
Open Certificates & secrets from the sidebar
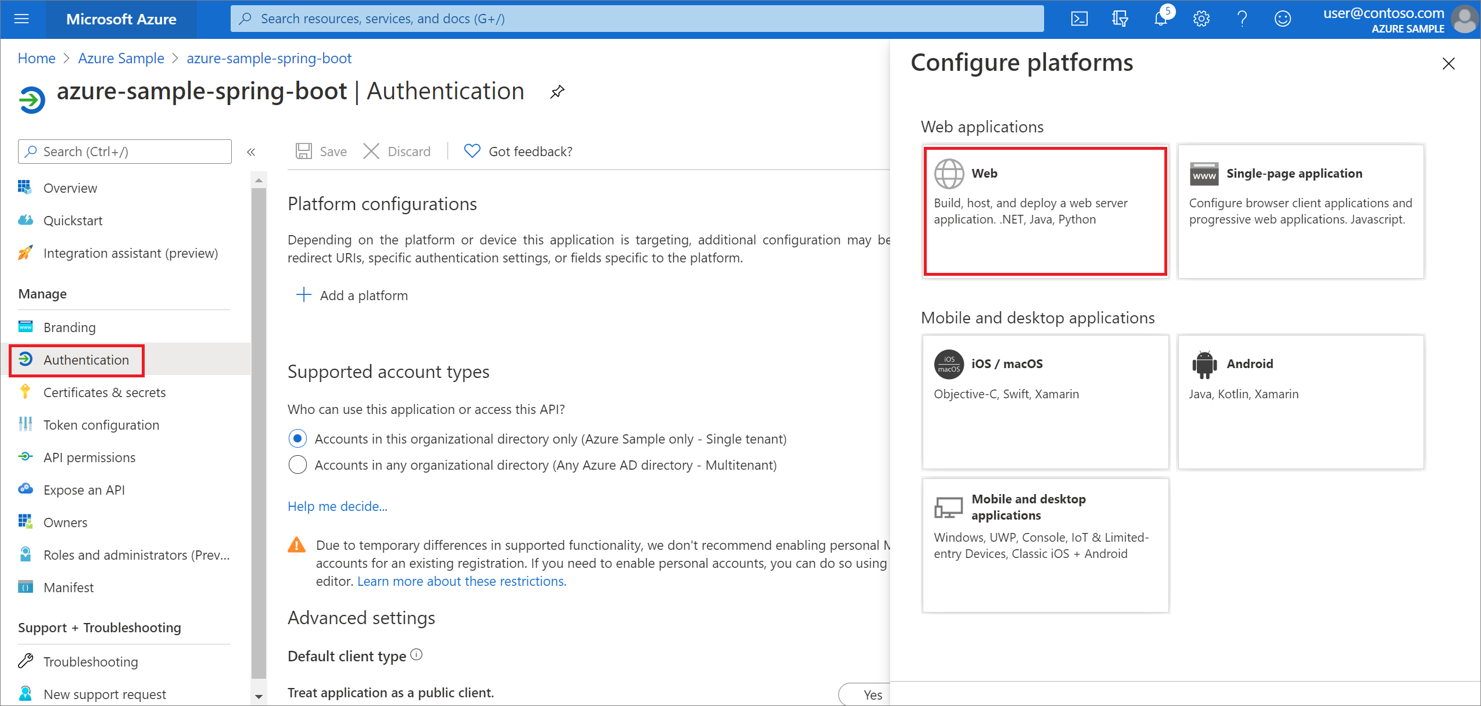pos(104,392)
